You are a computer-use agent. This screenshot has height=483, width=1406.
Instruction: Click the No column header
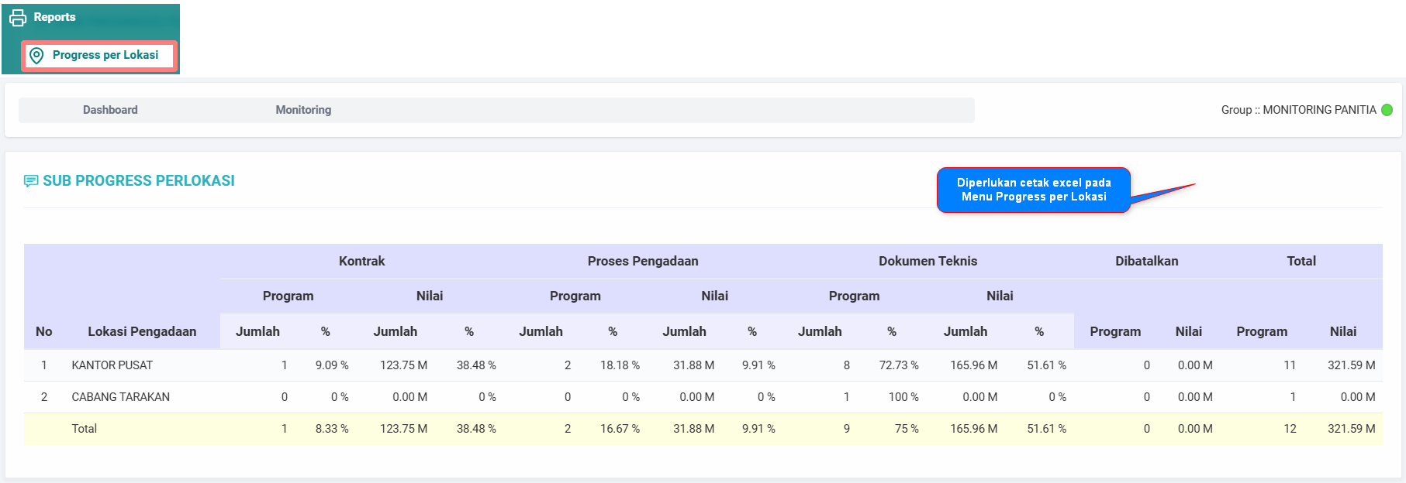coord(44,331)
